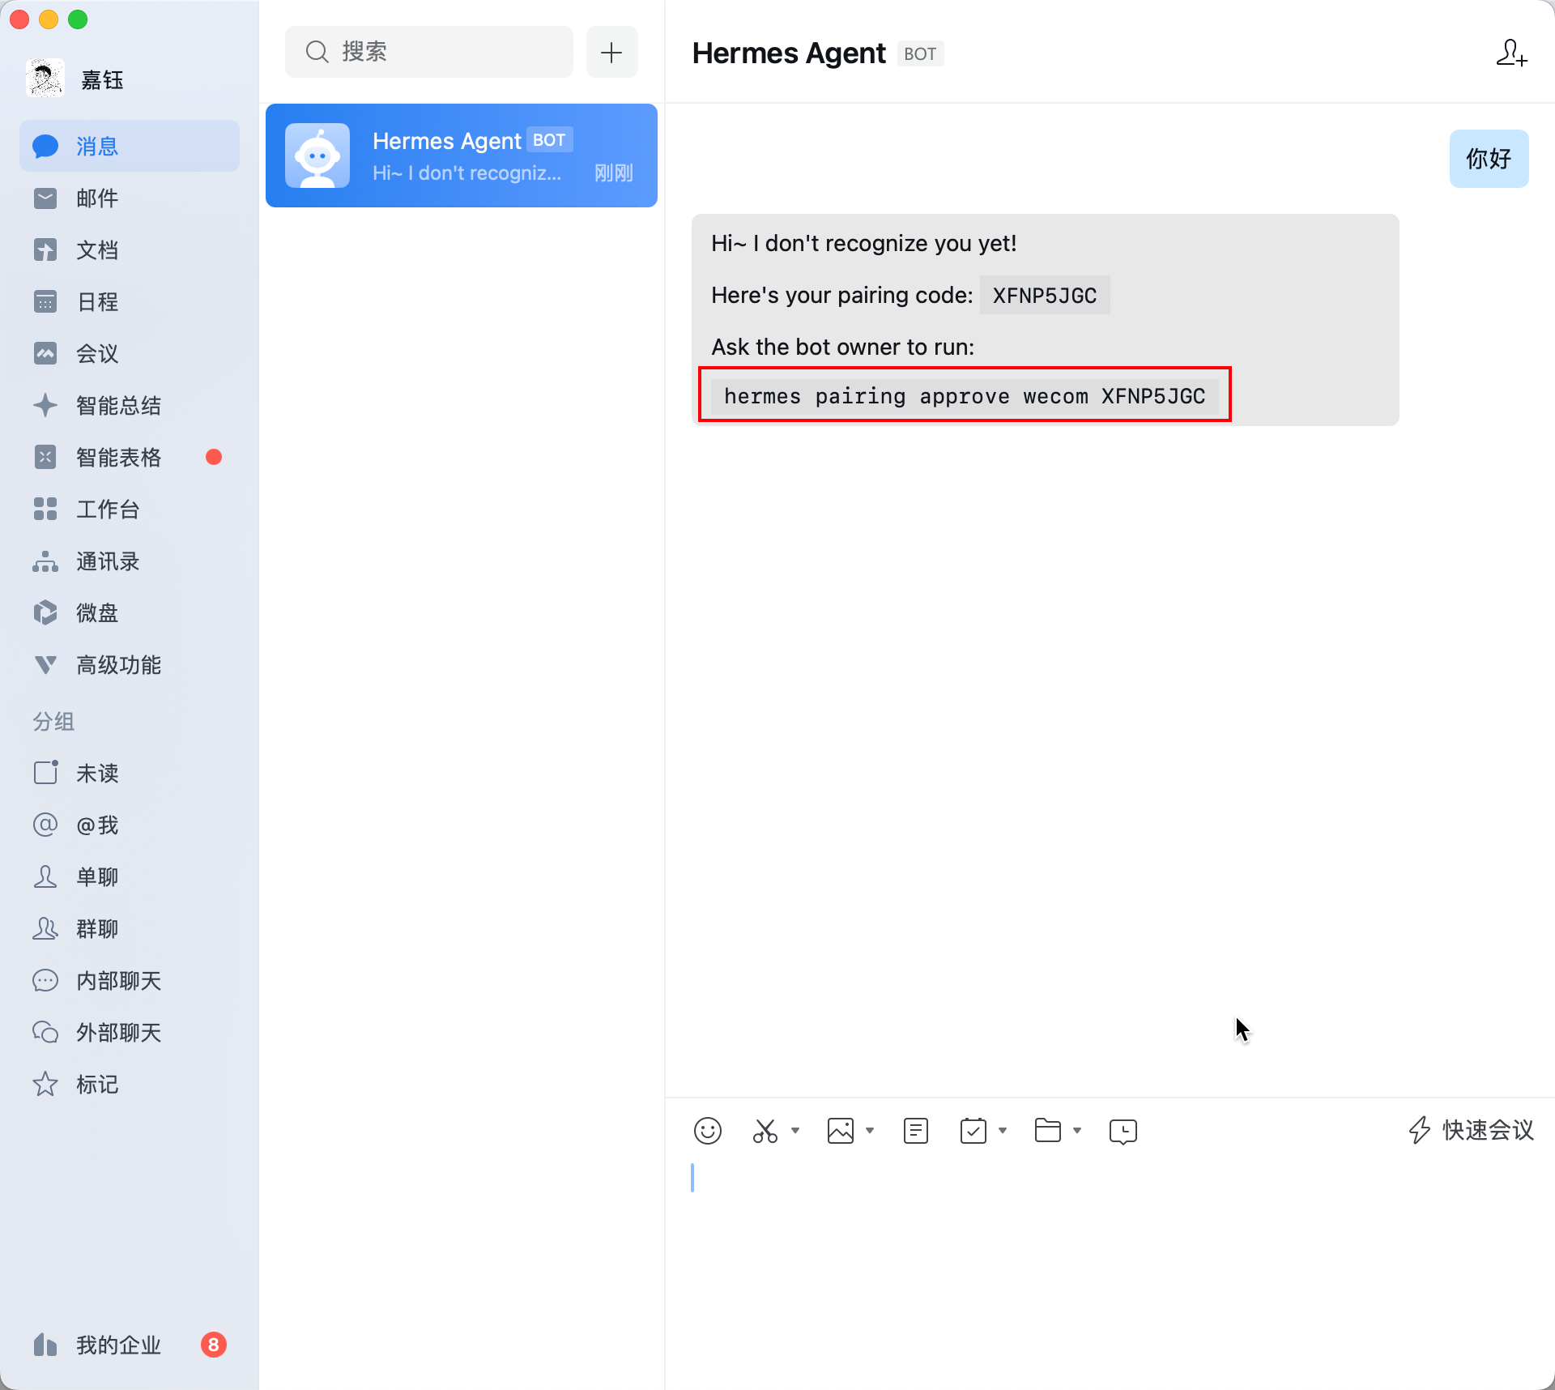
Task: Open the 通讯录 (Contacts) sidebar icon
Action: [x=45, y=561]
